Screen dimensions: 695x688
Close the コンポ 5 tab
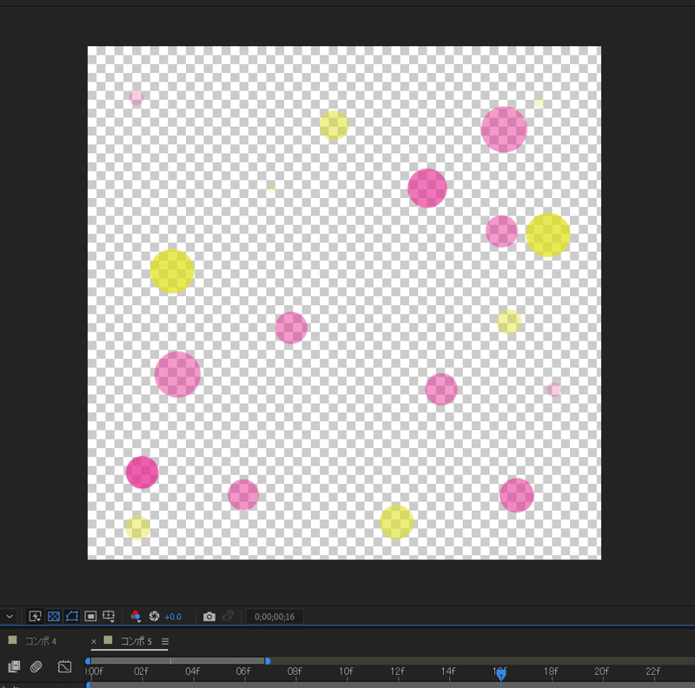(94, 641)
